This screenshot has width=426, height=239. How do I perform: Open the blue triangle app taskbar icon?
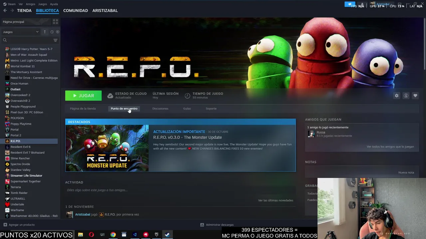(x=135, y=235)
